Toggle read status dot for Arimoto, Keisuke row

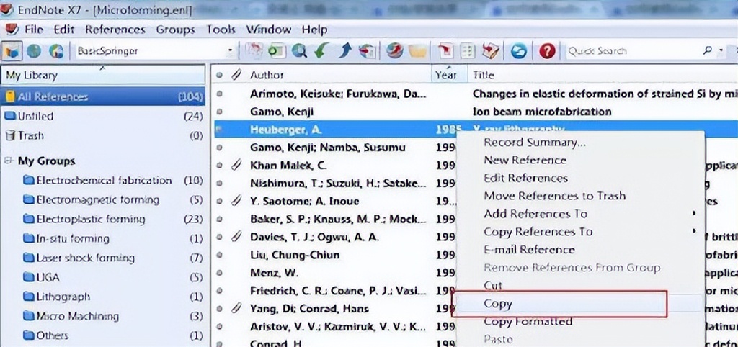click(x=219, y=94)
